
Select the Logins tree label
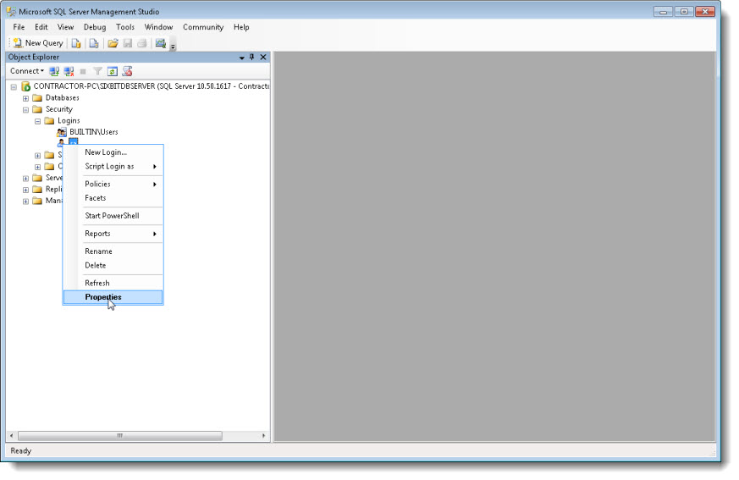pyautogui.click(x=69, y=121)
